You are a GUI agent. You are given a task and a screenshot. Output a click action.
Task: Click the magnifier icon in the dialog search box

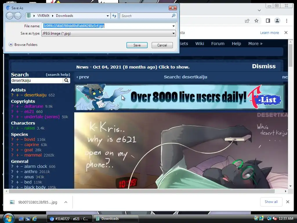click(x=173, y=16)
